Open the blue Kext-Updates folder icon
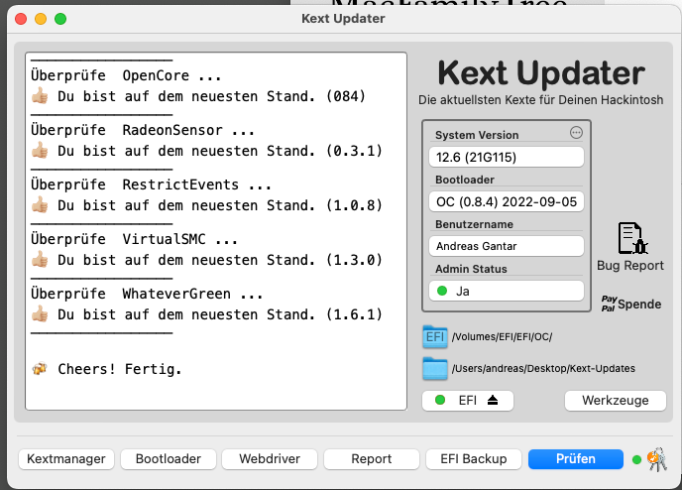Viewport: 682px width, 490px height. coord(434,368)
